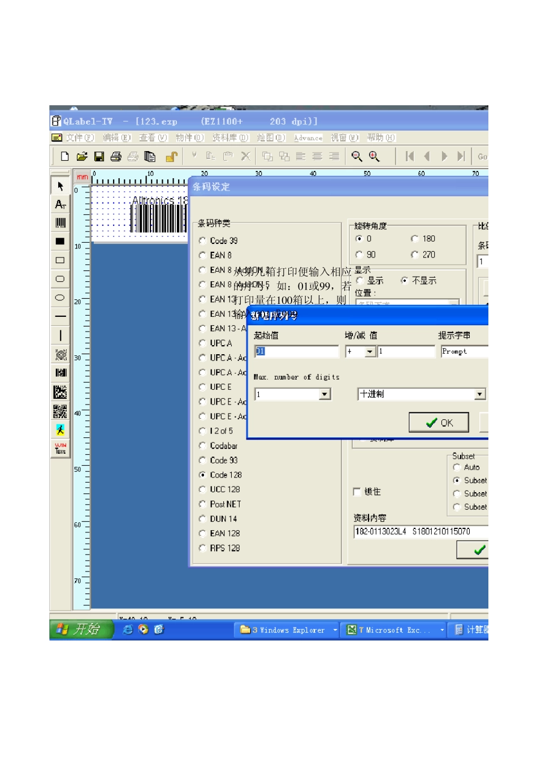This screenshot has height=761, width=537.
Task: Open the 查看 menu
Action: tap(153, 137)
